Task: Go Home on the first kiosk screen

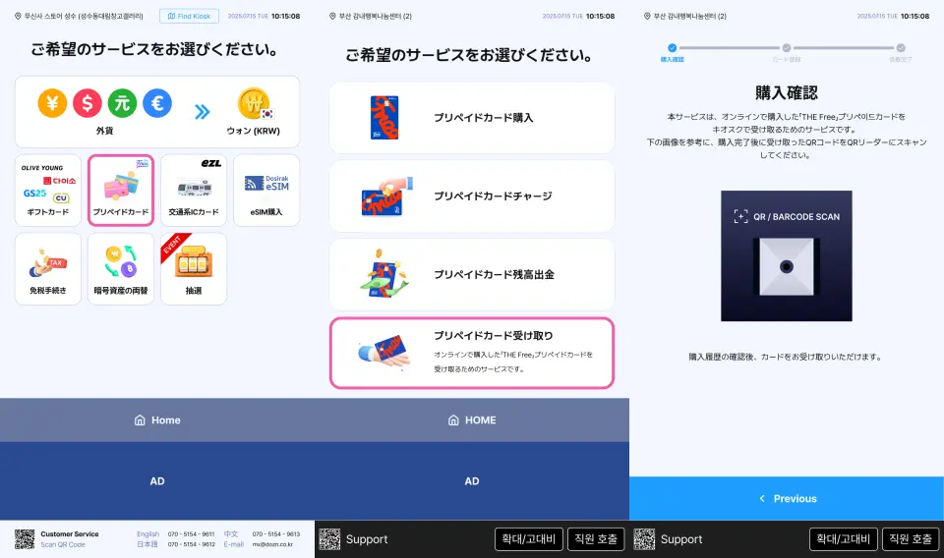Action: click(x=157, y=419)
